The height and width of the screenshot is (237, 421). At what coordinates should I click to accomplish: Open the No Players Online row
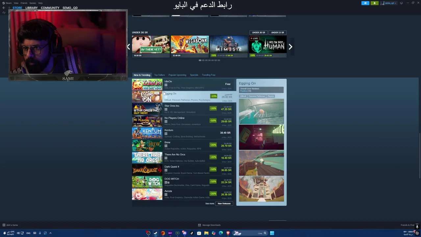pyautogui.click(x=184, y=121)
